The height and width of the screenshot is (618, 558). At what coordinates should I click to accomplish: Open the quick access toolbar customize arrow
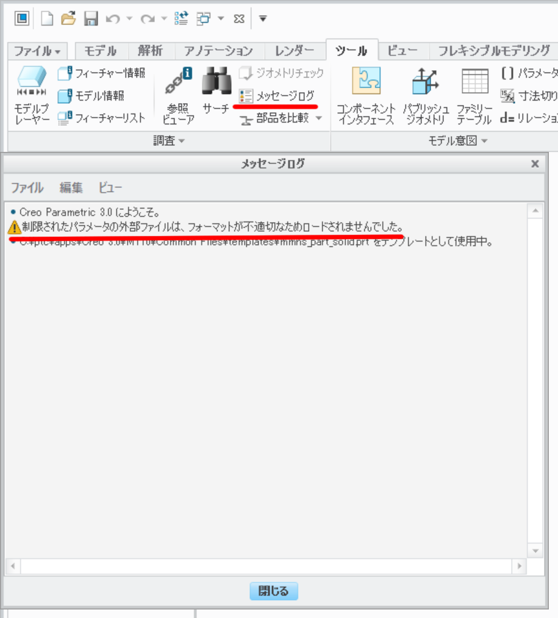point(263,18)
